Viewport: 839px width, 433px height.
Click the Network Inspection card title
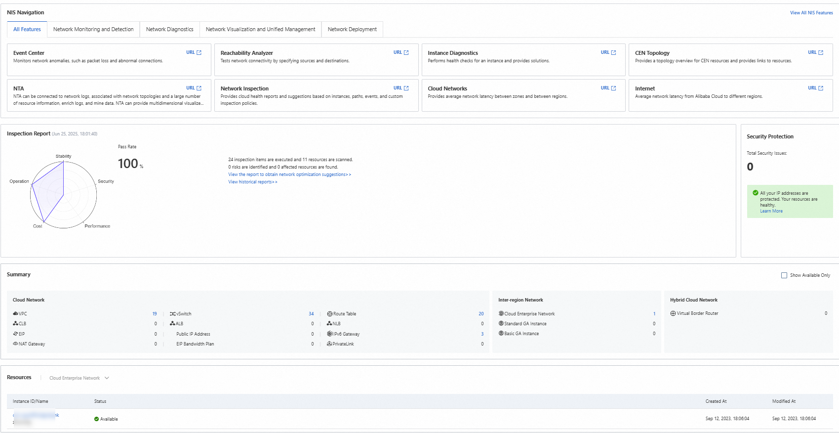pyautogui.click(x=244, y=88)
